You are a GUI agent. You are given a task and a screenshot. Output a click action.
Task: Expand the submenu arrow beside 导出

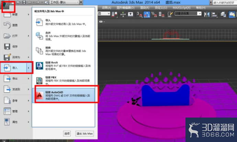tap(29, 79)
